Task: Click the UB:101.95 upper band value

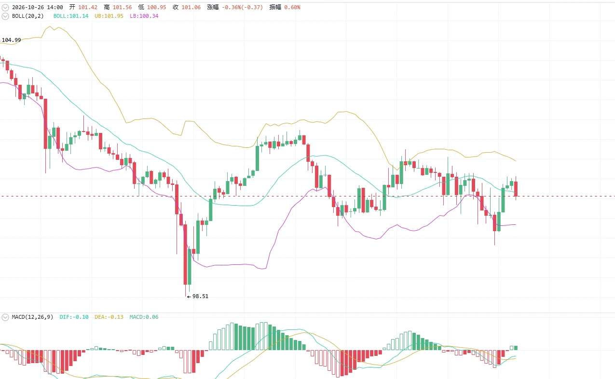Action: pyautogui.click(x=109, y=16)
